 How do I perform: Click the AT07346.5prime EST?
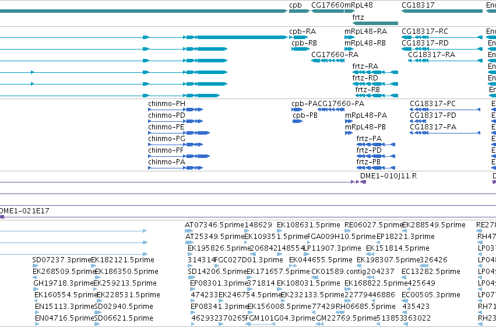pos(189,231)
